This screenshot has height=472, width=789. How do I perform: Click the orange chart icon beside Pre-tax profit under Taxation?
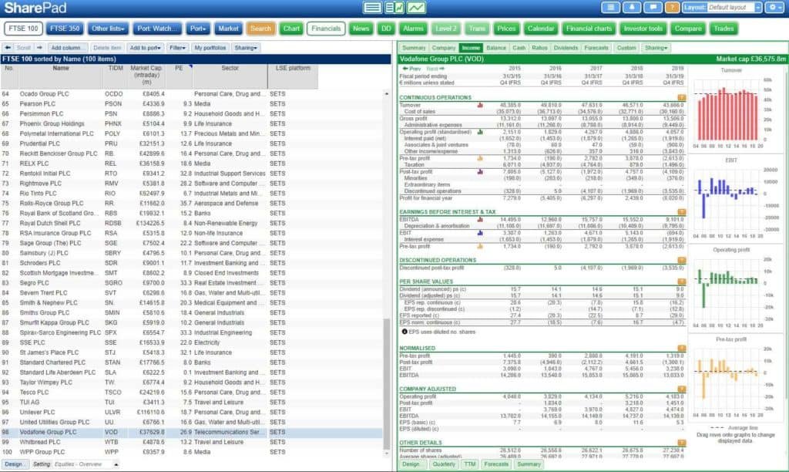tap(480, 158)
